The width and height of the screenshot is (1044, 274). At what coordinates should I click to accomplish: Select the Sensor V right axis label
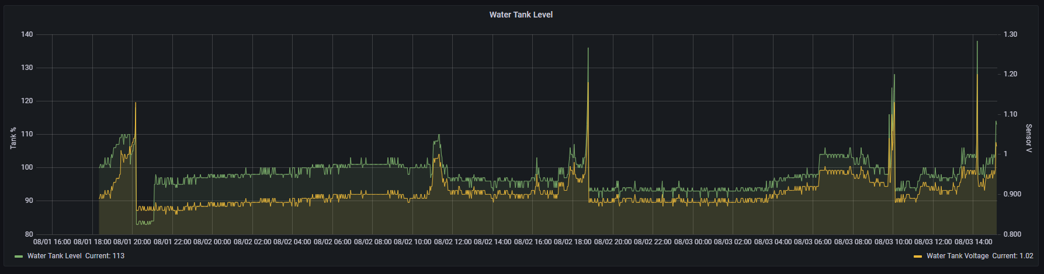[1029, 138]
